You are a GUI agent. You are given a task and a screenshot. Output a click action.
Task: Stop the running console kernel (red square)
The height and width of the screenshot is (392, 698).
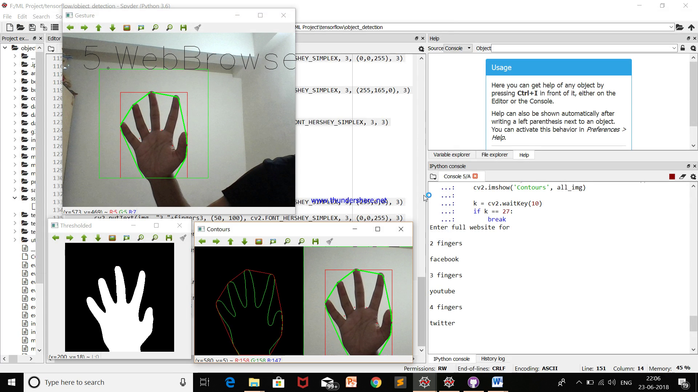click(672, 176)
